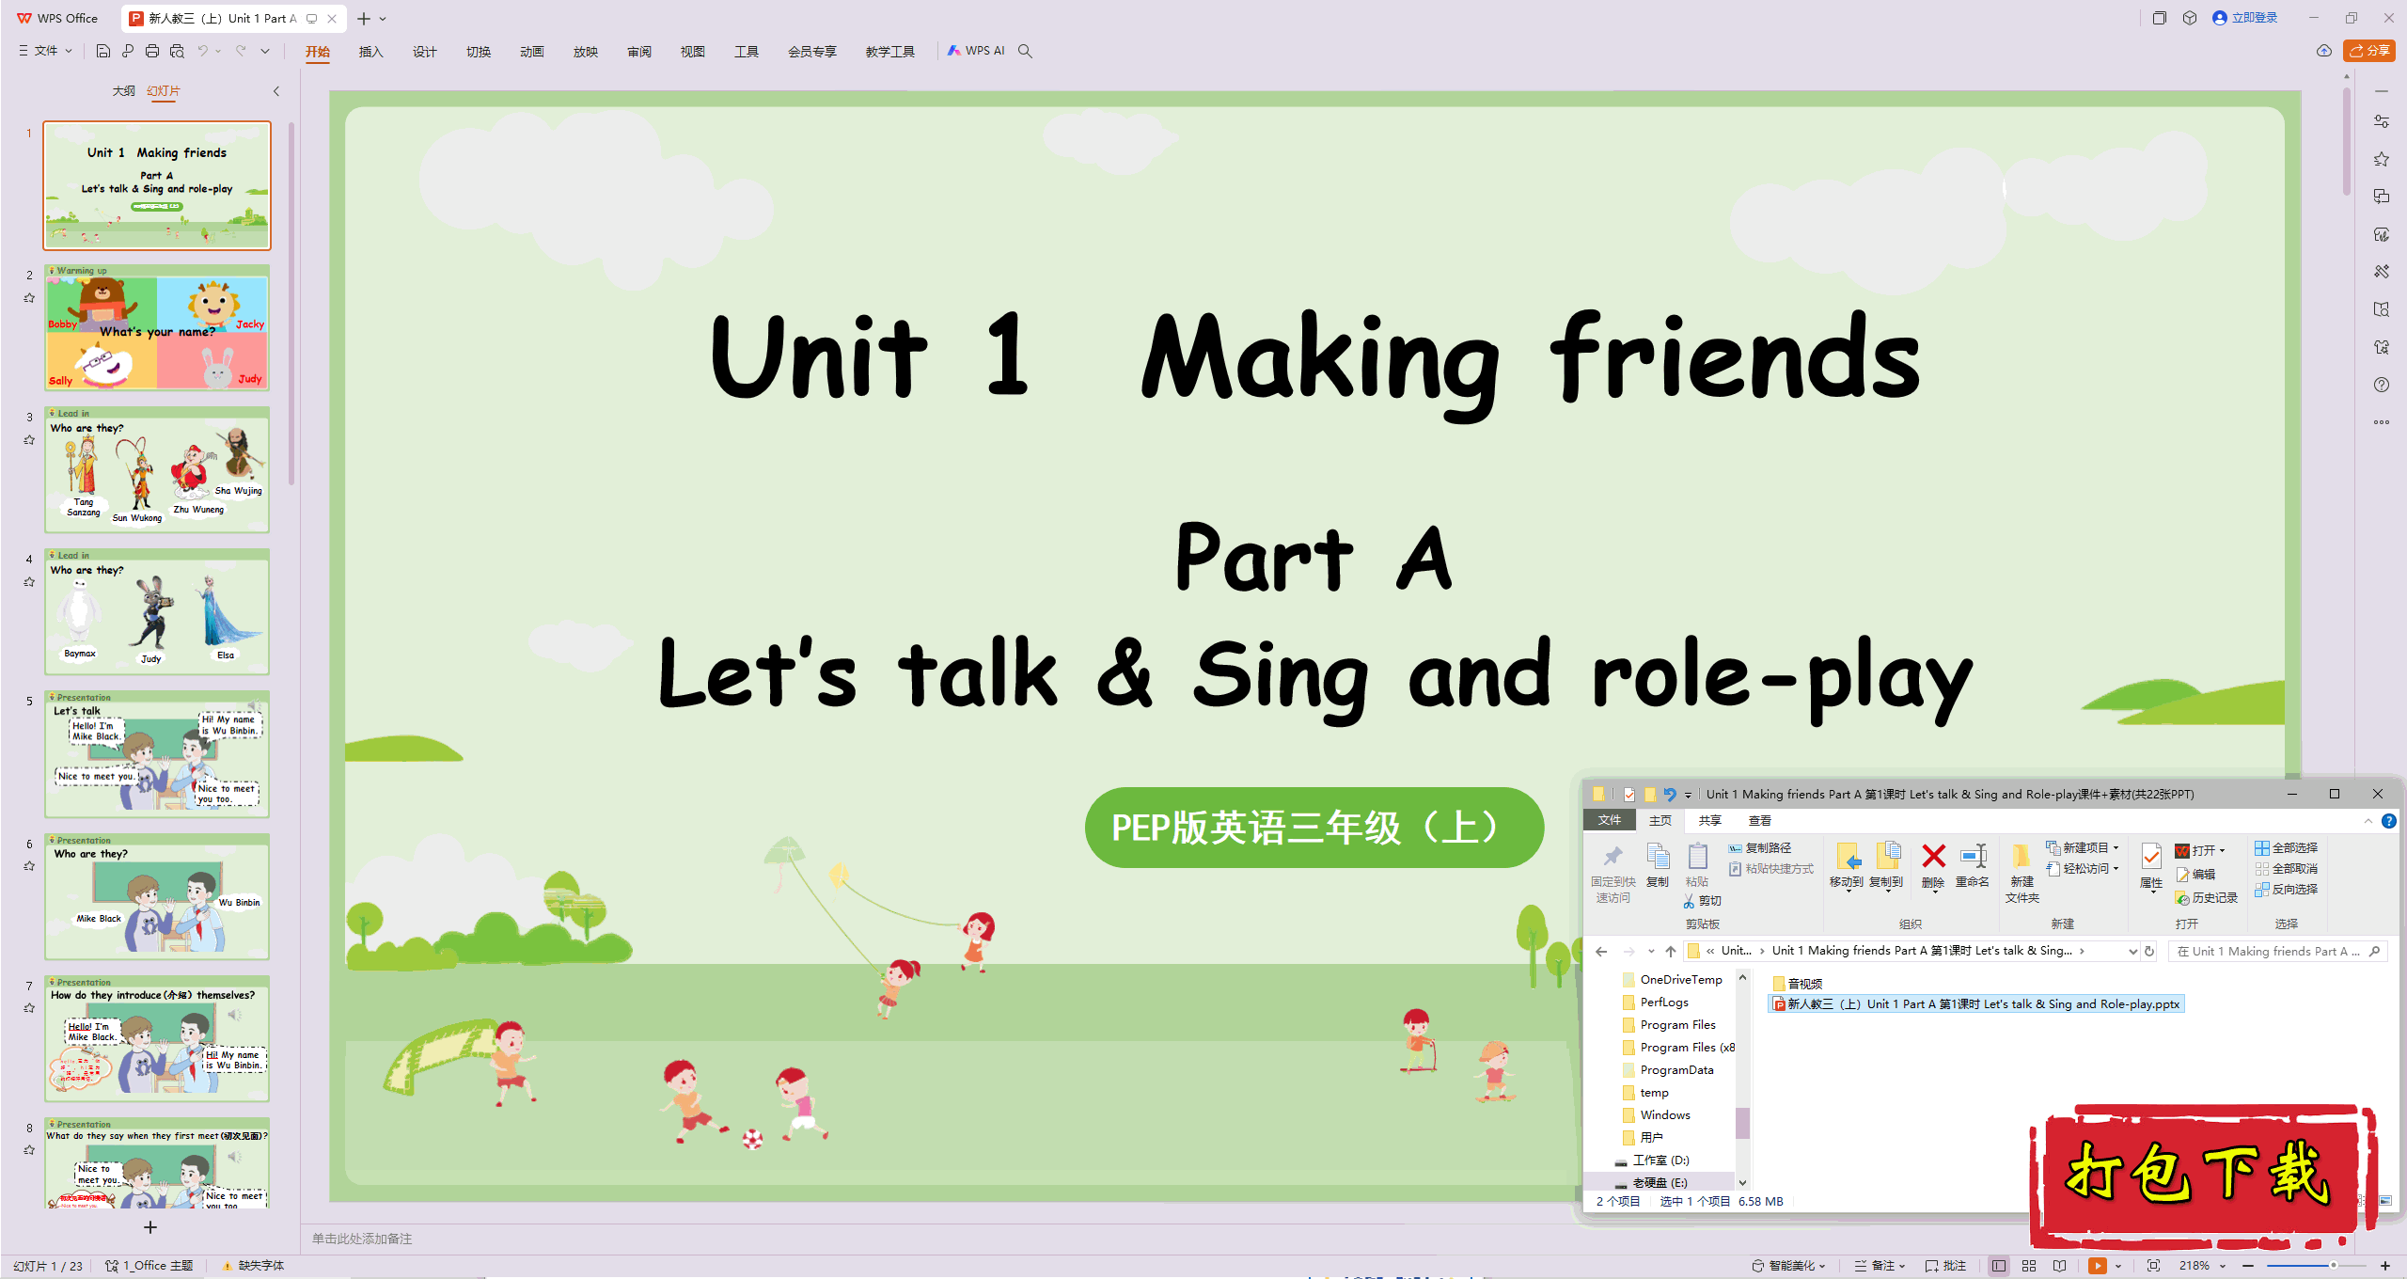Open the help icon in right sidebar

pyautogui.click(x=2382, y=385)
